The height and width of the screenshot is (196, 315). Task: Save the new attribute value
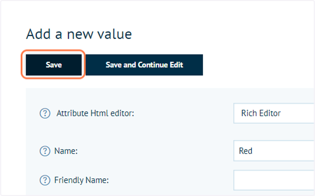click(x=54, y=65)
